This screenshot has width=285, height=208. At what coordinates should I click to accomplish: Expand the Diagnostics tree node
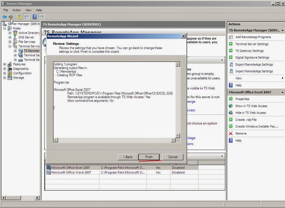tap(5, 69)
